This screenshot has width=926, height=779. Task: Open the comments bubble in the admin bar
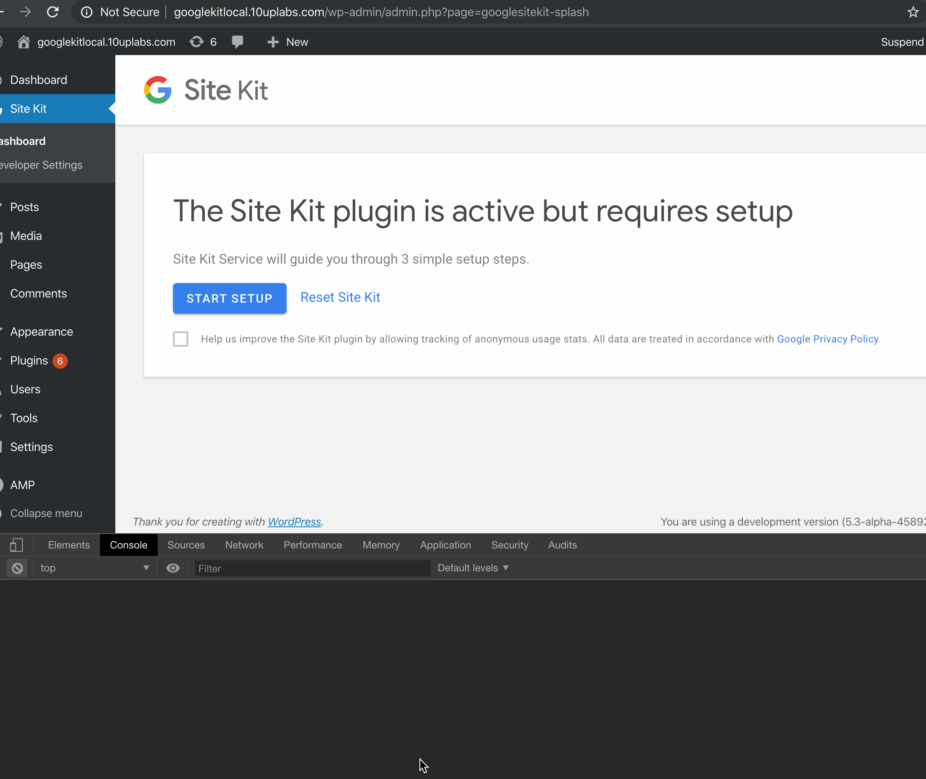click(237, 42)
